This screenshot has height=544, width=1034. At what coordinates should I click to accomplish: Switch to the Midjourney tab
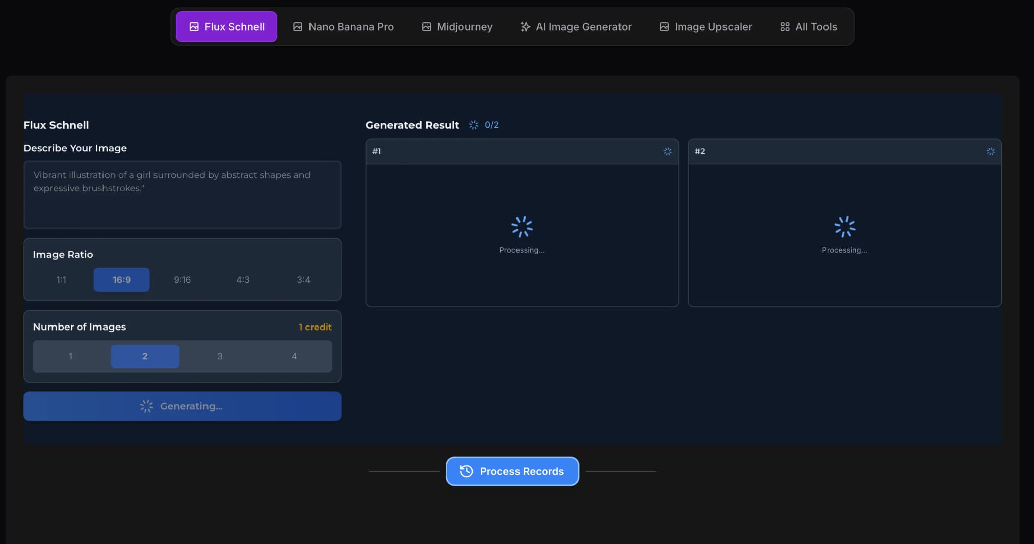pos(457,27)
